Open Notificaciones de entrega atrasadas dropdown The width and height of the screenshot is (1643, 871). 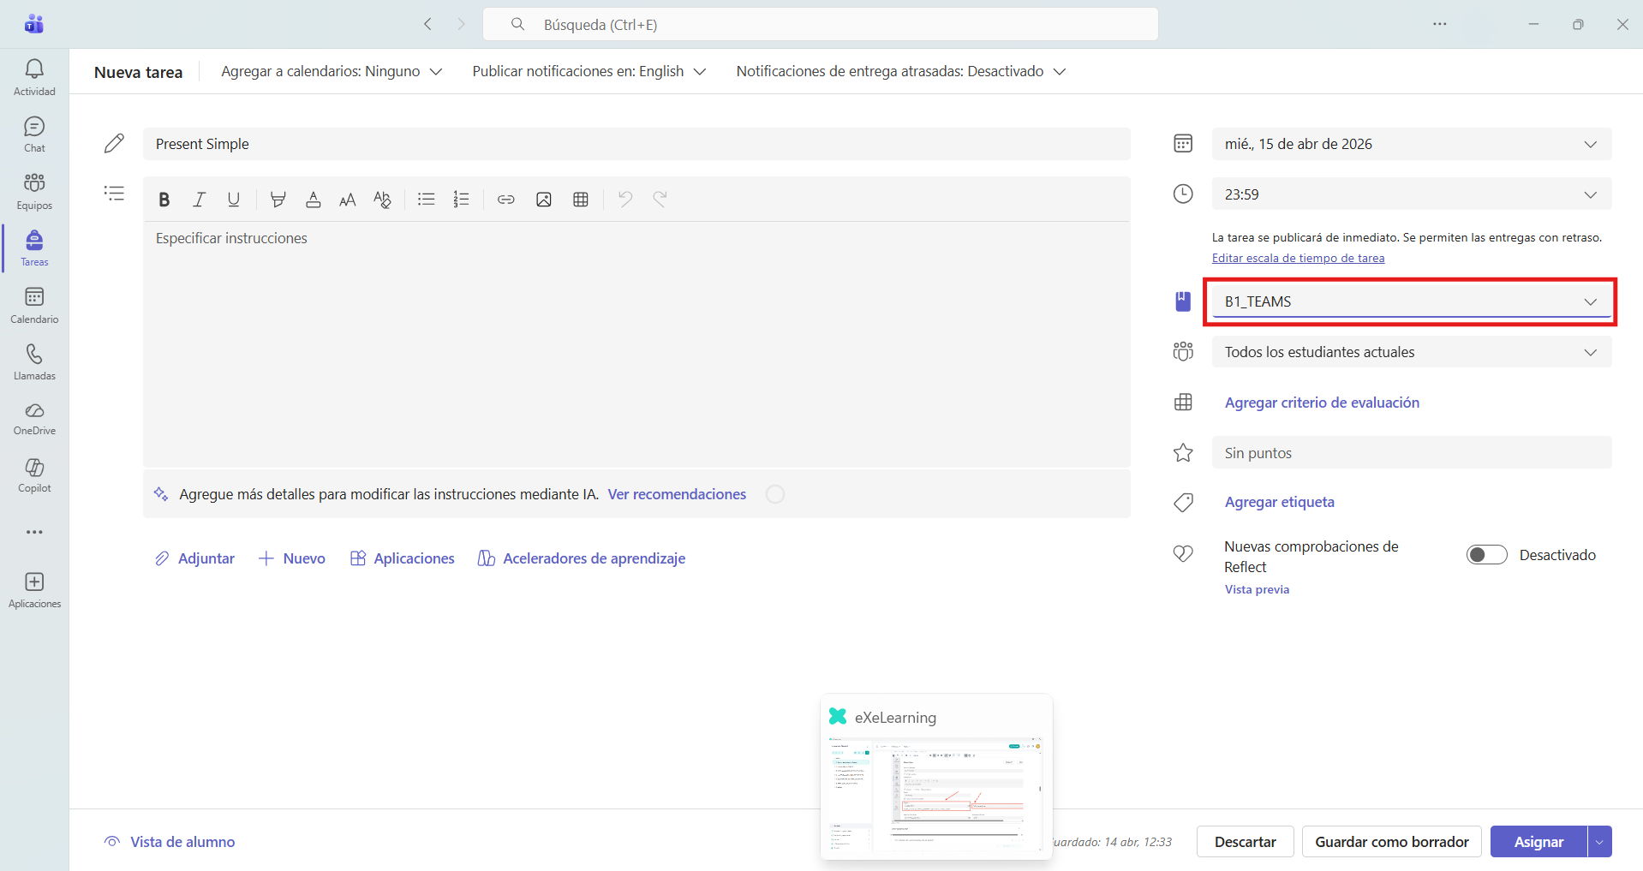901,72
